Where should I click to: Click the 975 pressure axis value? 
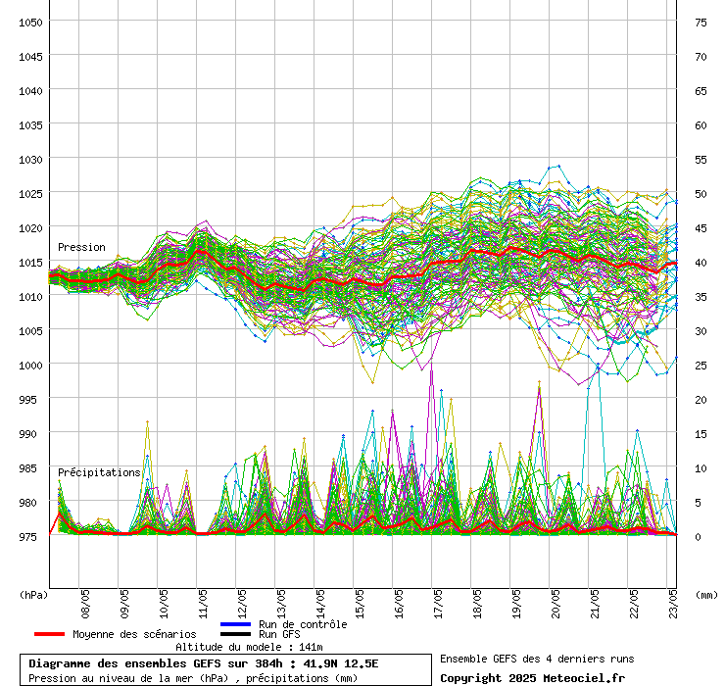click(27, 537)
